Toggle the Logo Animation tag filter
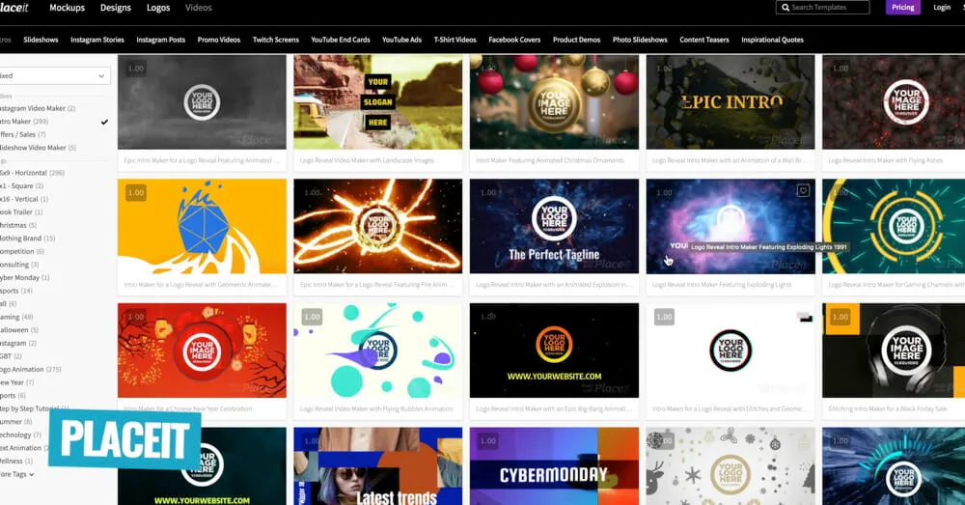Viewport: 965px width, 505px height. [29, 369]
